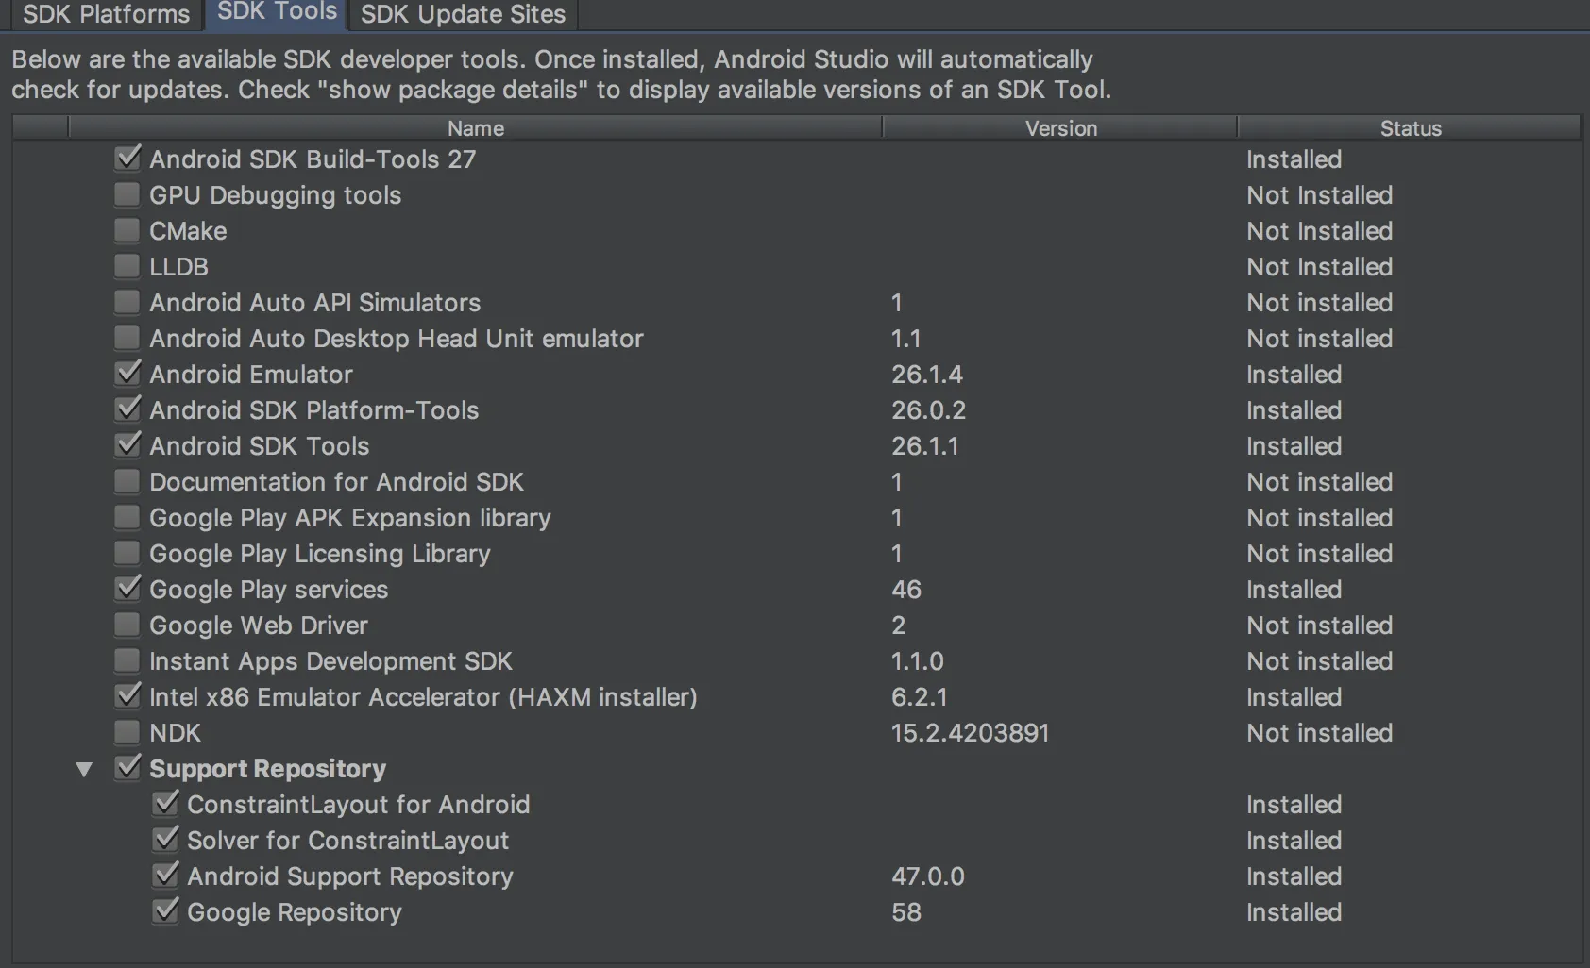
Task: Uncheck Android Emulator checkbox
Action: pyautogui.click(x=127, y=375)
